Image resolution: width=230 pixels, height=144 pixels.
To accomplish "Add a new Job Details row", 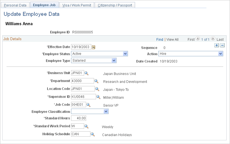I will (x=217, y=45).
